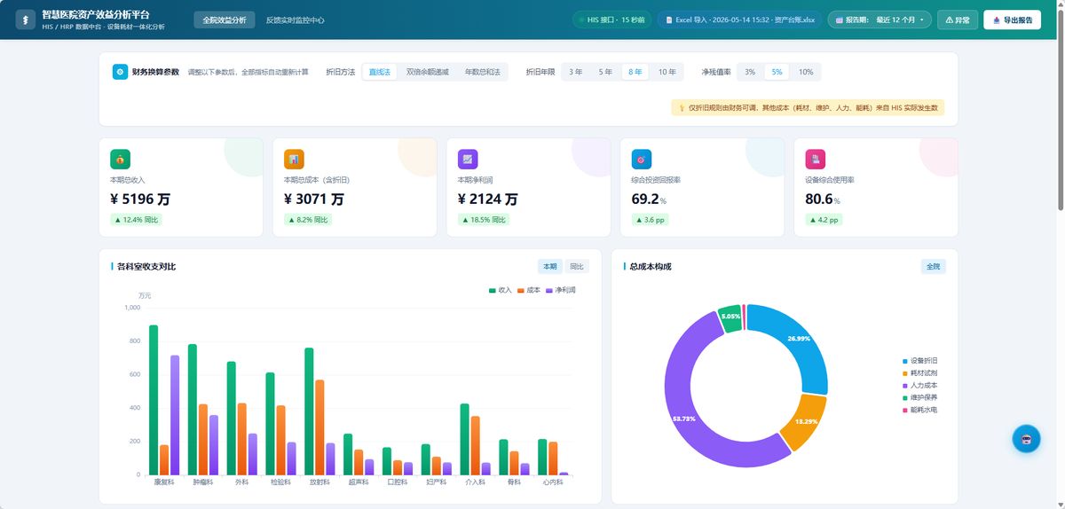Set 净残值率 to 3%
Viewport: 1065px width, 509px height.
click(x=750, y=72)
